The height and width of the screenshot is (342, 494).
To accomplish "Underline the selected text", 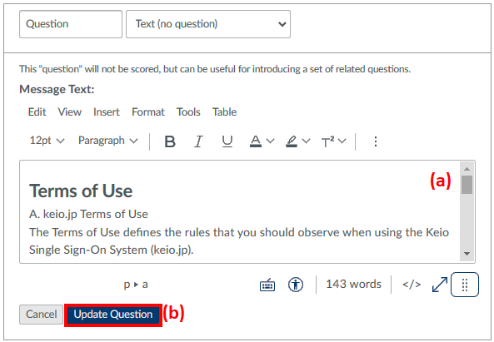I will pyautogui.click(x=227, y=141).
